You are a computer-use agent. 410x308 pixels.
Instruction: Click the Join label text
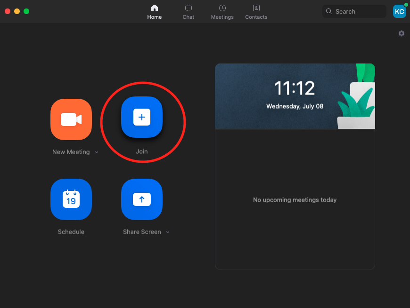[142, 151]
